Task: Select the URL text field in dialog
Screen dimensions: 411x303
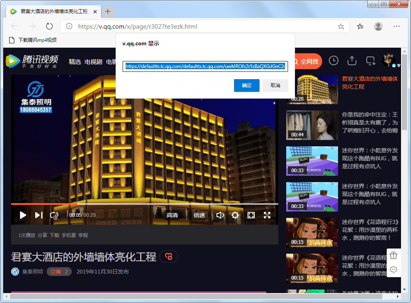Action: pos(205,66)
